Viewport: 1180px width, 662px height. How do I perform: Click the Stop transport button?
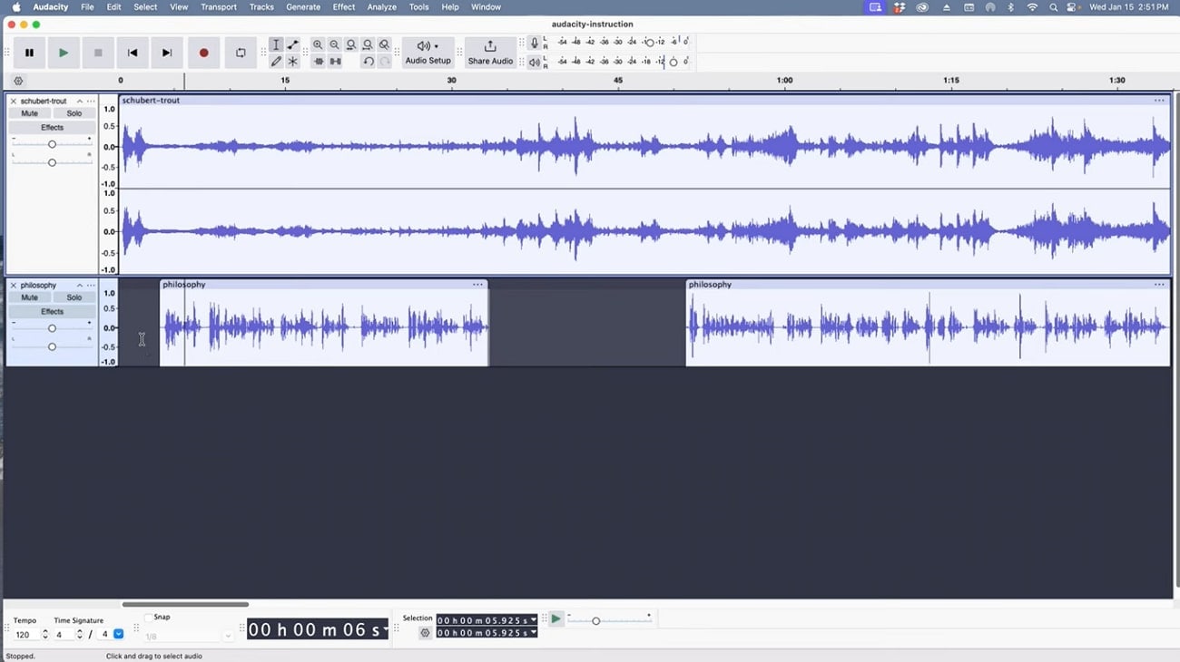[x=98, y=53]
